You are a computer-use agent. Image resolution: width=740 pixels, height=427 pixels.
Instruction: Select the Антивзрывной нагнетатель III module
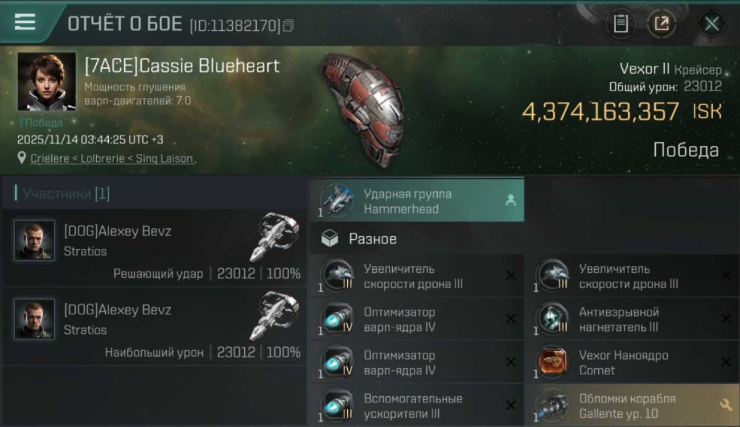click(x=632, y=319)
